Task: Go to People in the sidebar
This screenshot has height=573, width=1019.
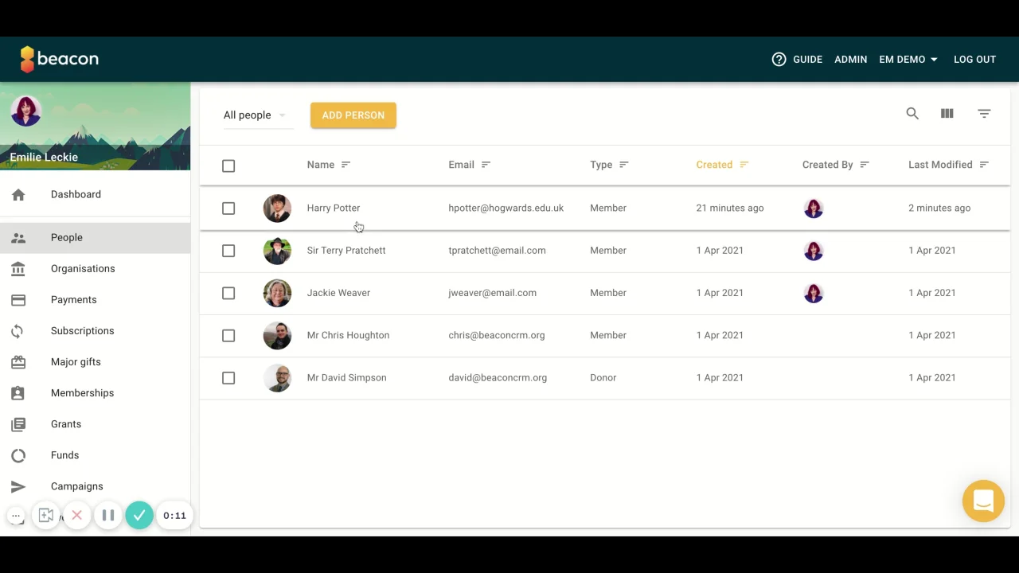Action: click(x=95, y=237)
